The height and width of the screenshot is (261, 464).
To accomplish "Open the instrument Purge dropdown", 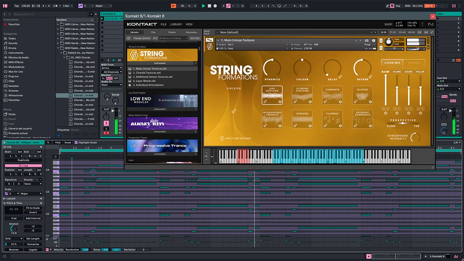I will (369, 45).
